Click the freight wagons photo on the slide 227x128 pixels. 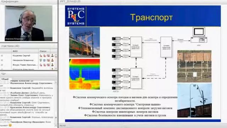point(194,66)
